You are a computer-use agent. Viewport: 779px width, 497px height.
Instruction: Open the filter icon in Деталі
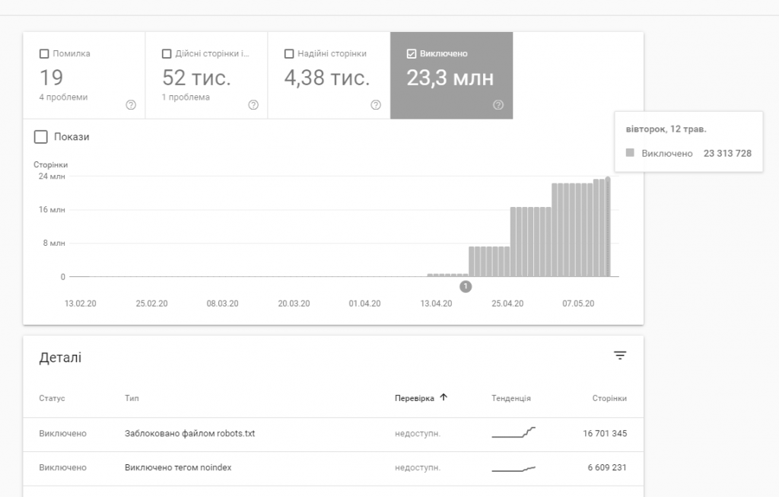[620, 355]
